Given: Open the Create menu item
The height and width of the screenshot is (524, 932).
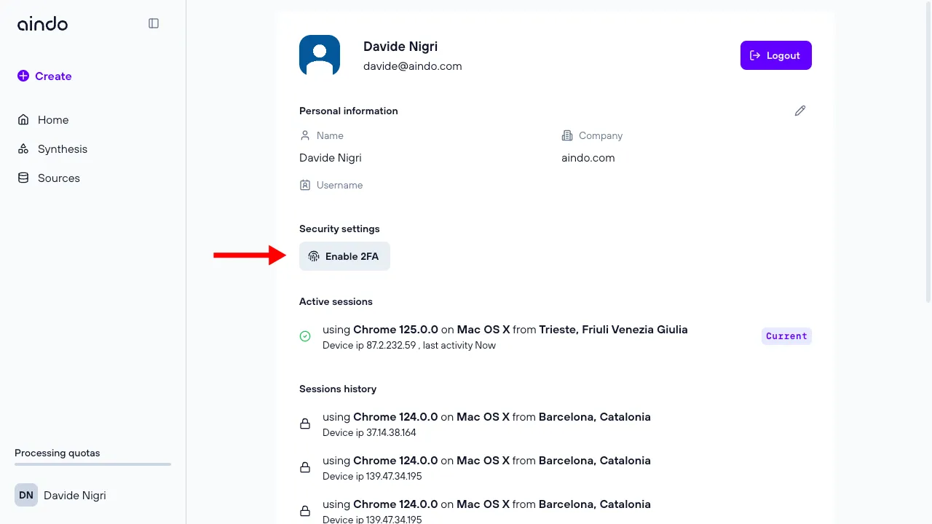Looking at the screenshot, I should pyautogui.click(x=45, y=76).
